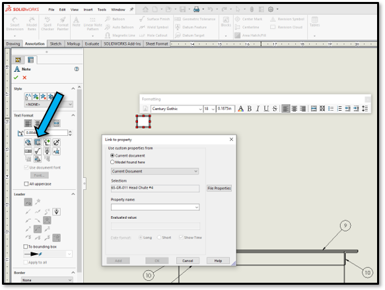
Task: Collapse the Leader section
Action: click(73, 194)
